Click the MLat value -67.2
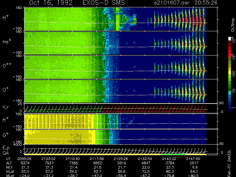Image resolution: width=236 pixels, height=177 pixels. coord(145,176)
